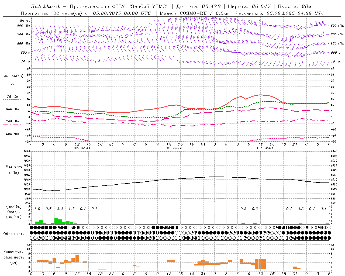345x276 pixels.
Task: Click the red 2м temperature legend line
Action: tap(12, 87)
